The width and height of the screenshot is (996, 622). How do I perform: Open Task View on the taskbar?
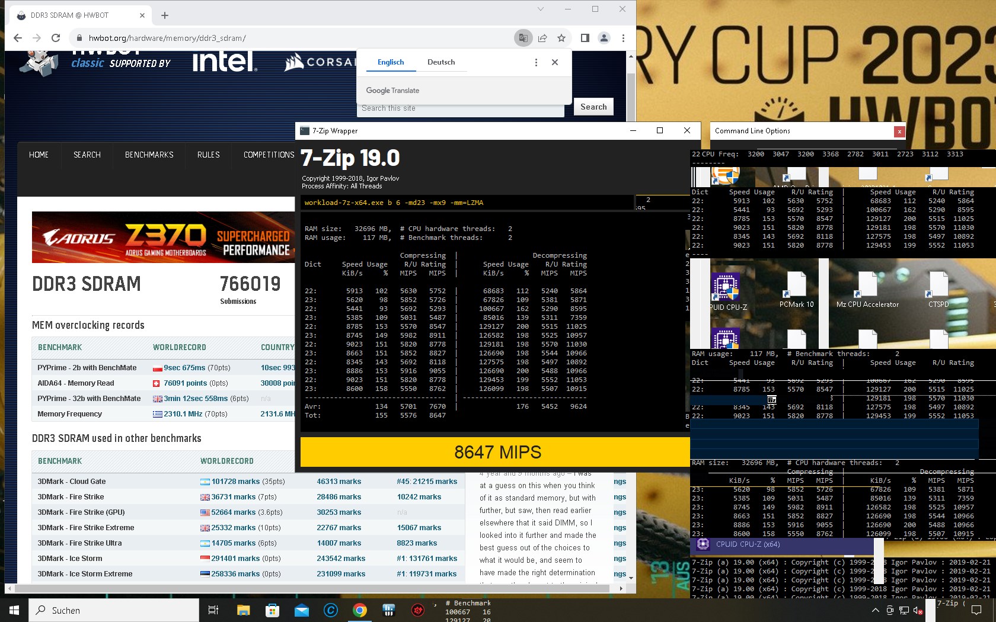[213, 610]
